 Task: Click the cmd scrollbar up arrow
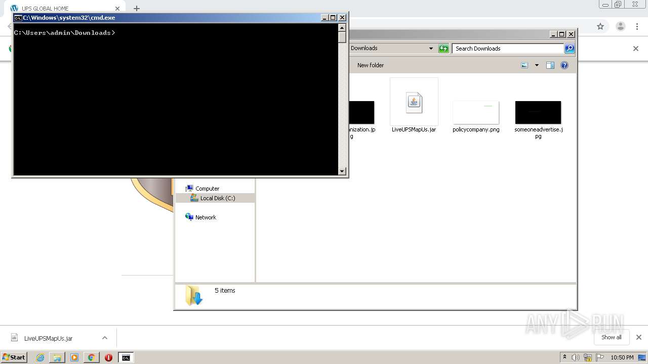(342, 27)
